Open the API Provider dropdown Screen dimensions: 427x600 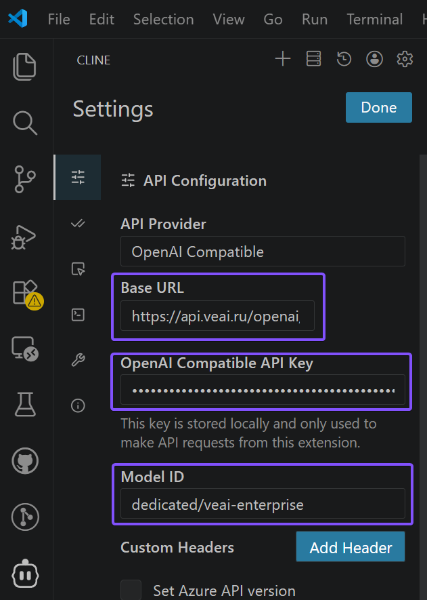(263, 252)
